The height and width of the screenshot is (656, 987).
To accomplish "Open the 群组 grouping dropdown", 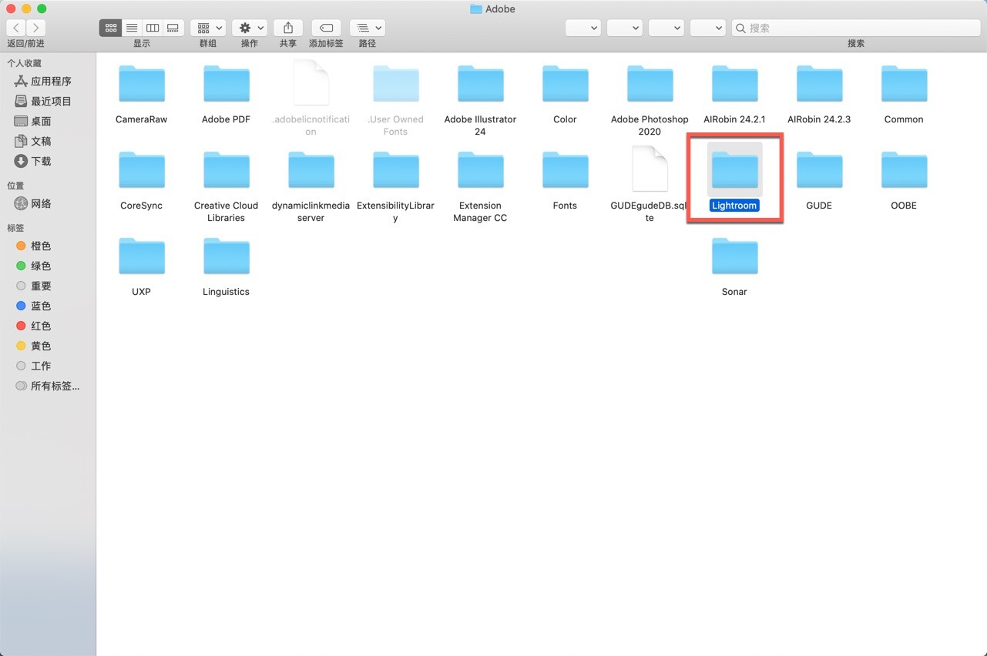I will 208,28.
